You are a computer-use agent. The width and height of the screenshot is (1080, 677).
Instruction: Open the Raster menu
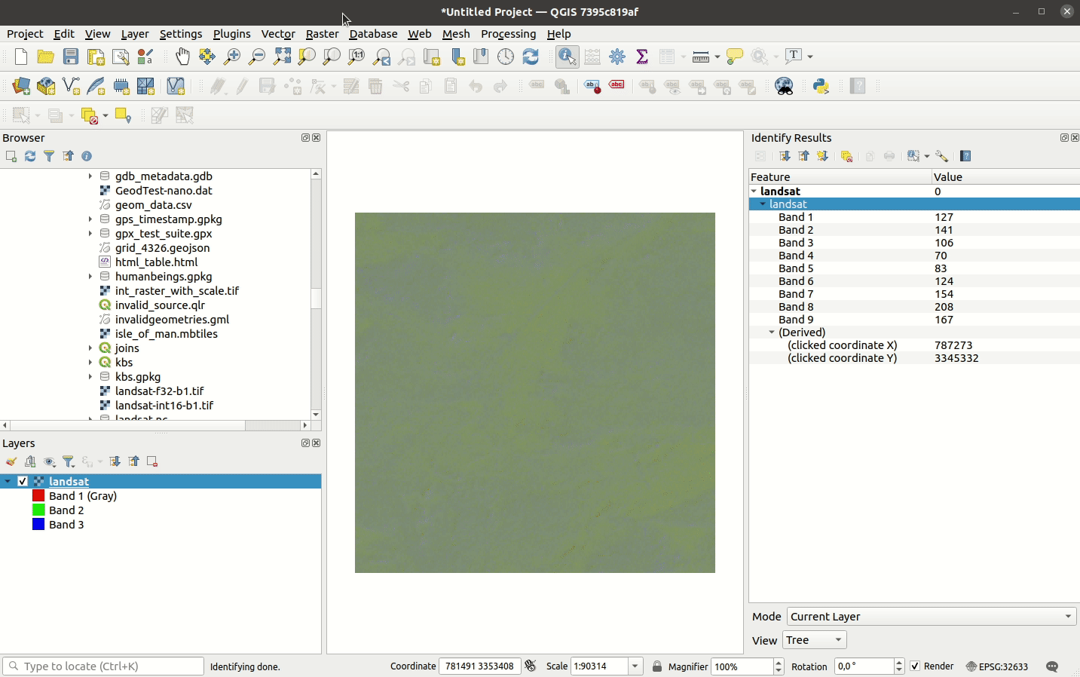point(322,34)
